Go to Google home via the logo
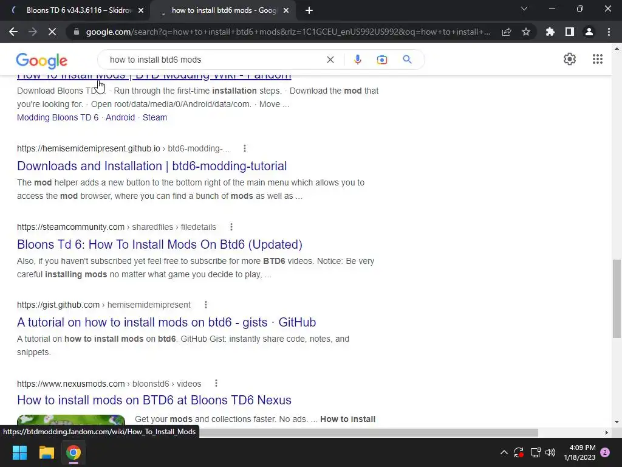The image size is (622, 467). click(42, 60)
